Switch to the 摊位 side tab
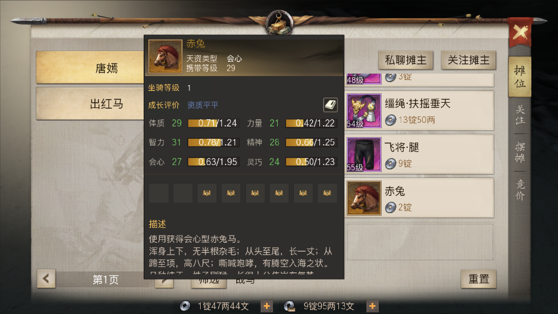Screen dimensions: 558x314 click(519, 77)
